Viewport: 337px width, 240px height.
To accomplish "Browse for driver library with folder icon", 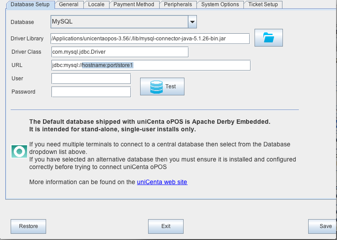I will (269, 38).
